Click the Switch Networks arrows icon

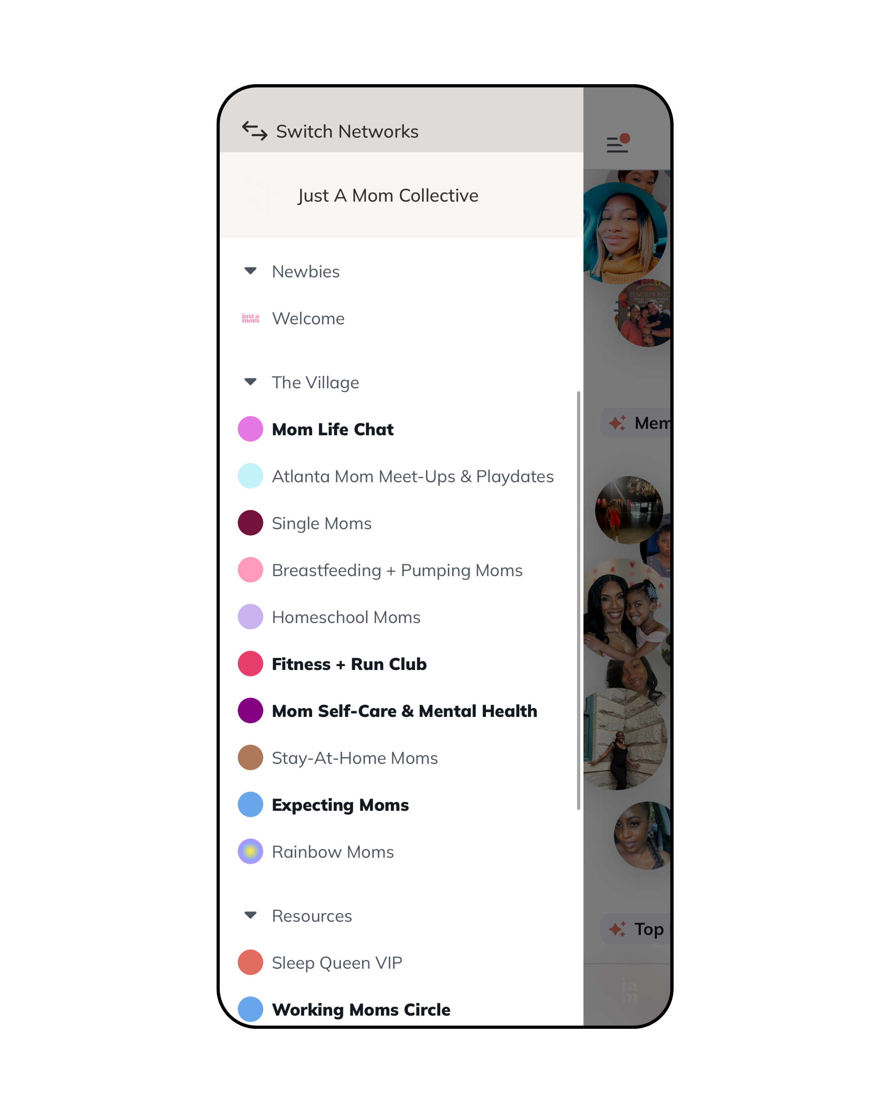click(x=254, y=131)
